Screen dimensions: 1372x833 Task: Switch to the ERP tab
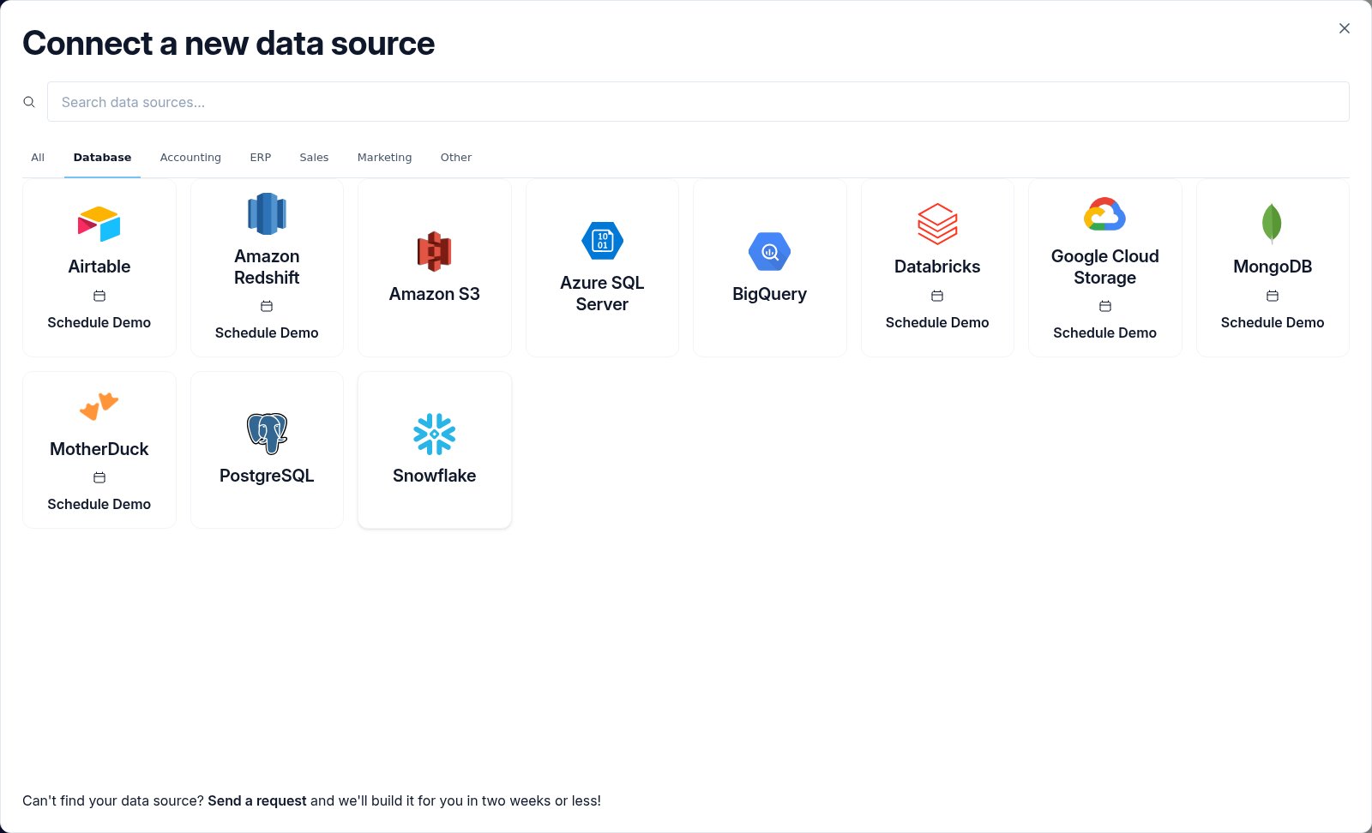coord(261,158)
